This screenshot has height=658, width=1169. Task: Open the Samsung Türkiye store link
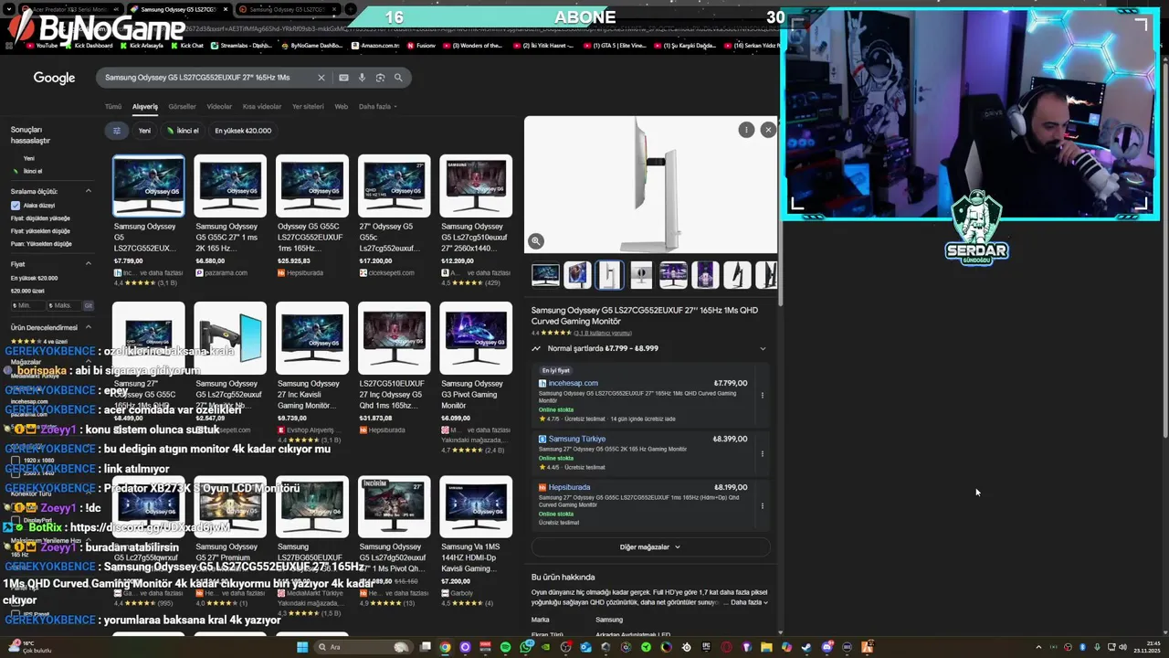pyautogui.click(x=576, y=439)
